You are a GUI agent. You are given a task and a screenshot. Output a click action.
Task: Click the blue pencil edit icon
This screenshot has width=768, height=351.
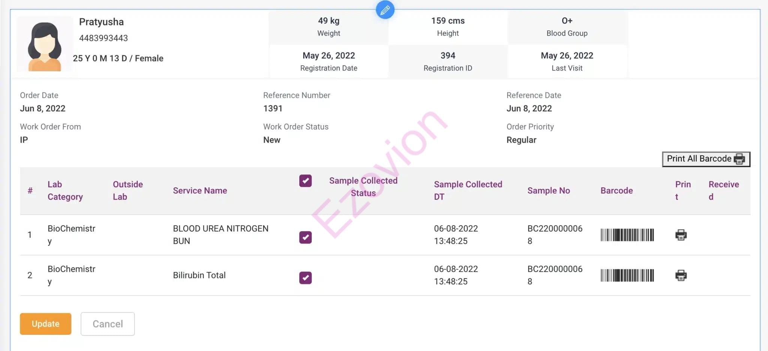(385, 10)
